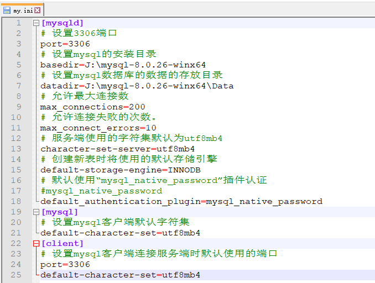Select the my.ini file tab
This screenshot has width=375, height=283.
pyautogui.click(x=22, y=10)
